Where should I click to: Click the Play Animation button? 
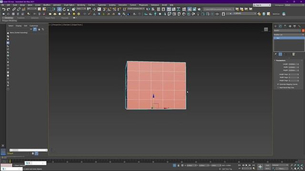(246, 165)
